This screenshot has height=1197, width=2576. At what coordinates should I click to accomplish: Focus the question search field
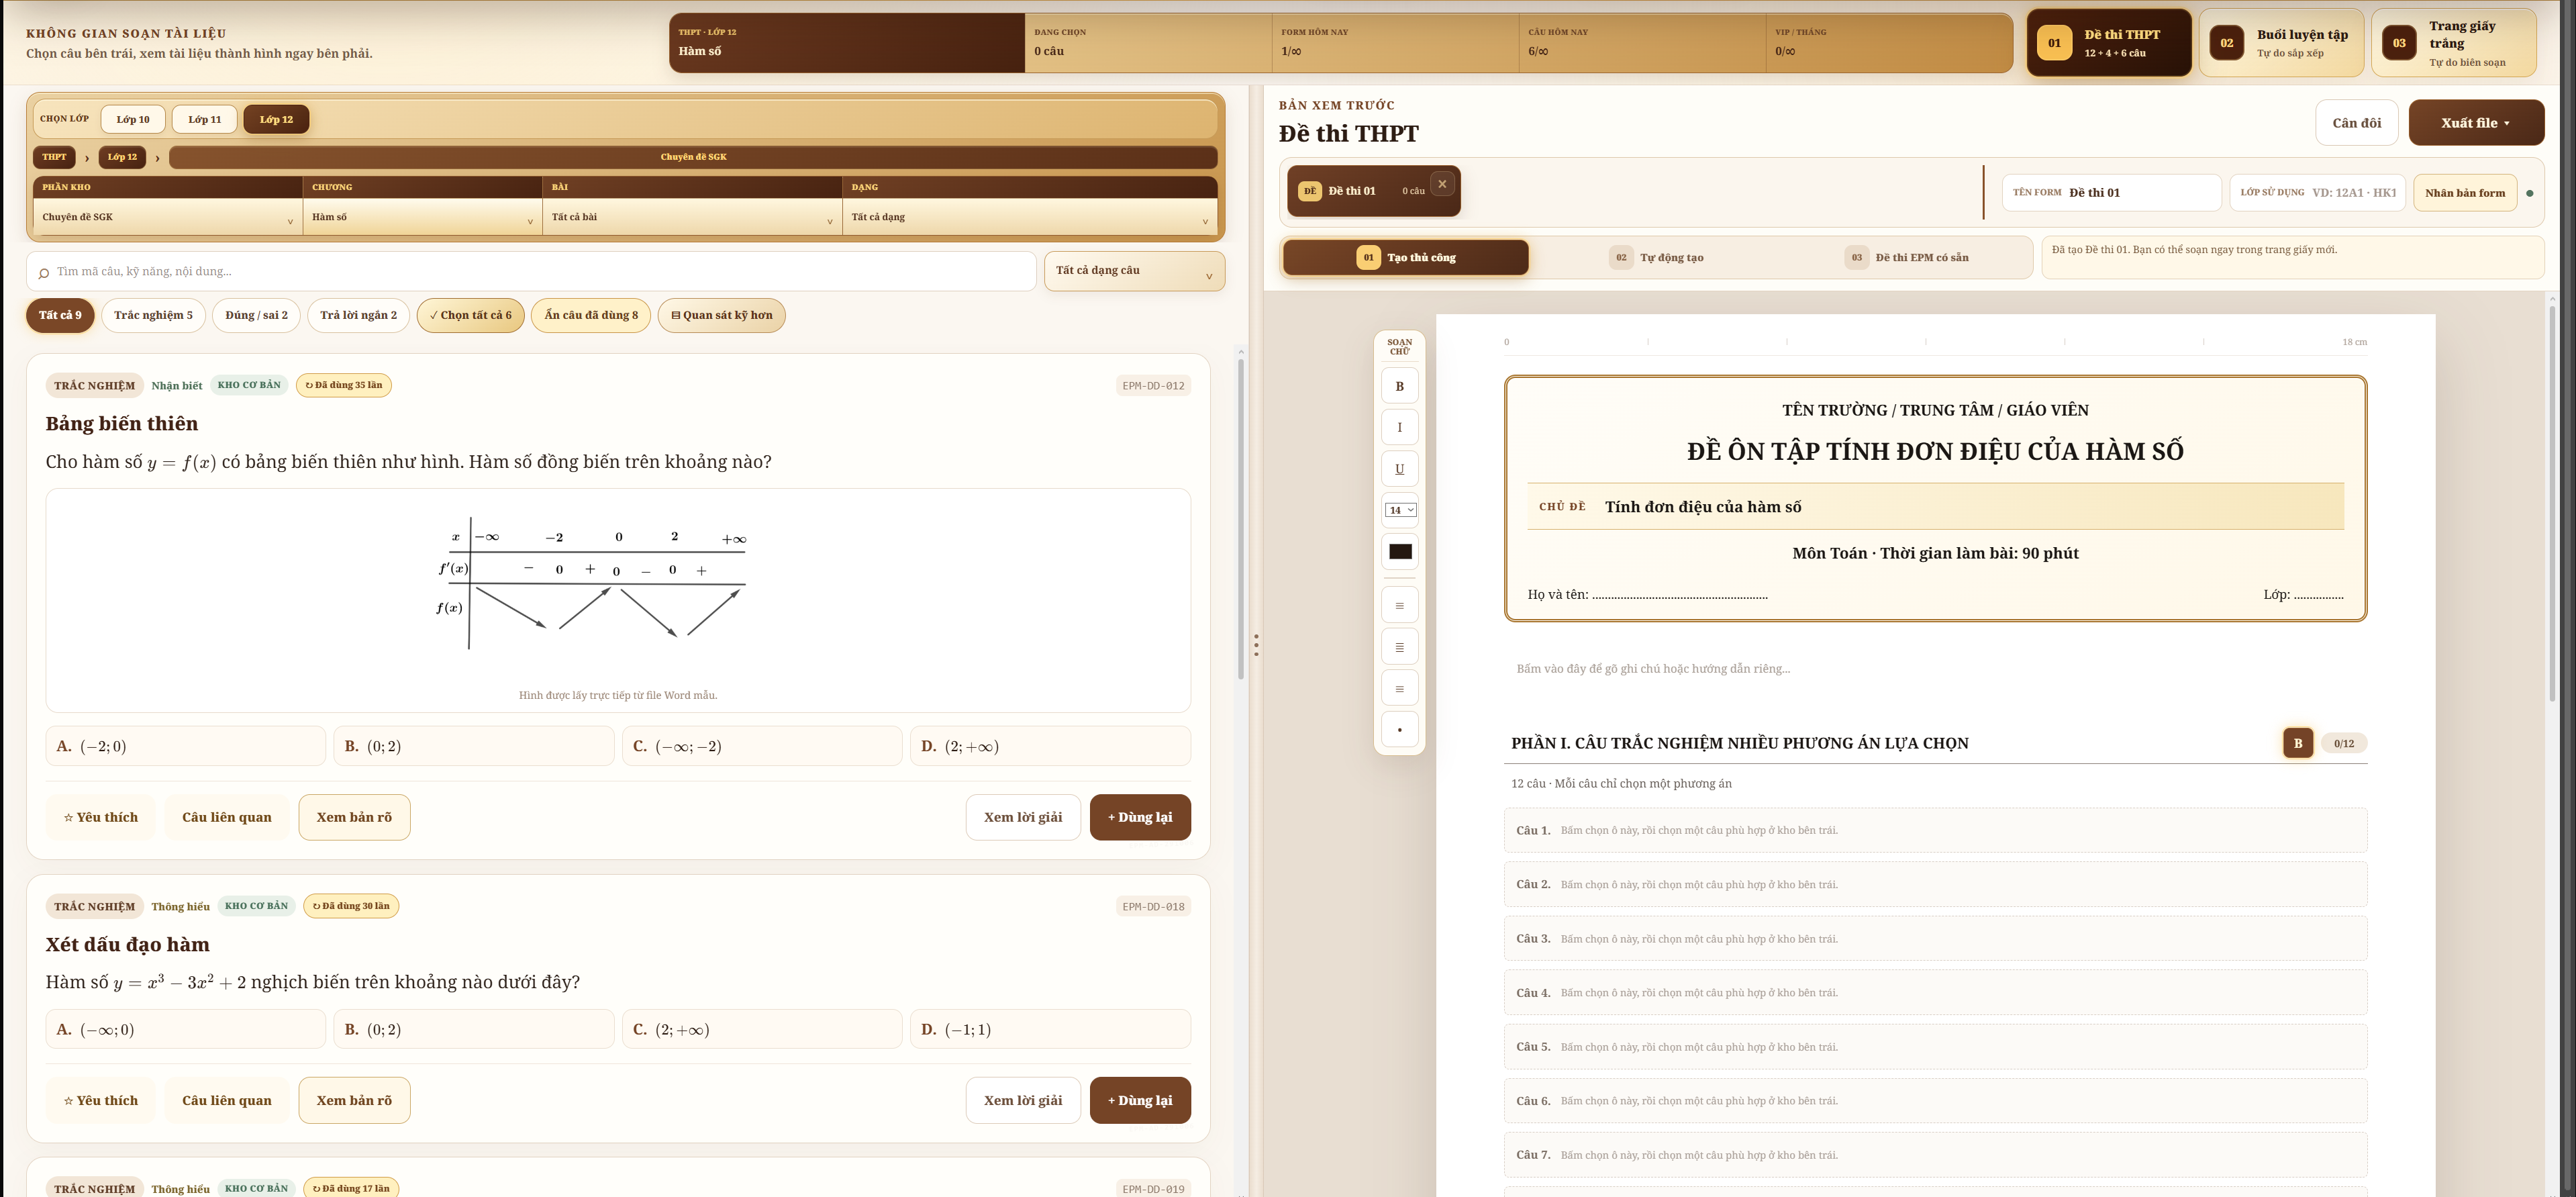click(531, 271)
